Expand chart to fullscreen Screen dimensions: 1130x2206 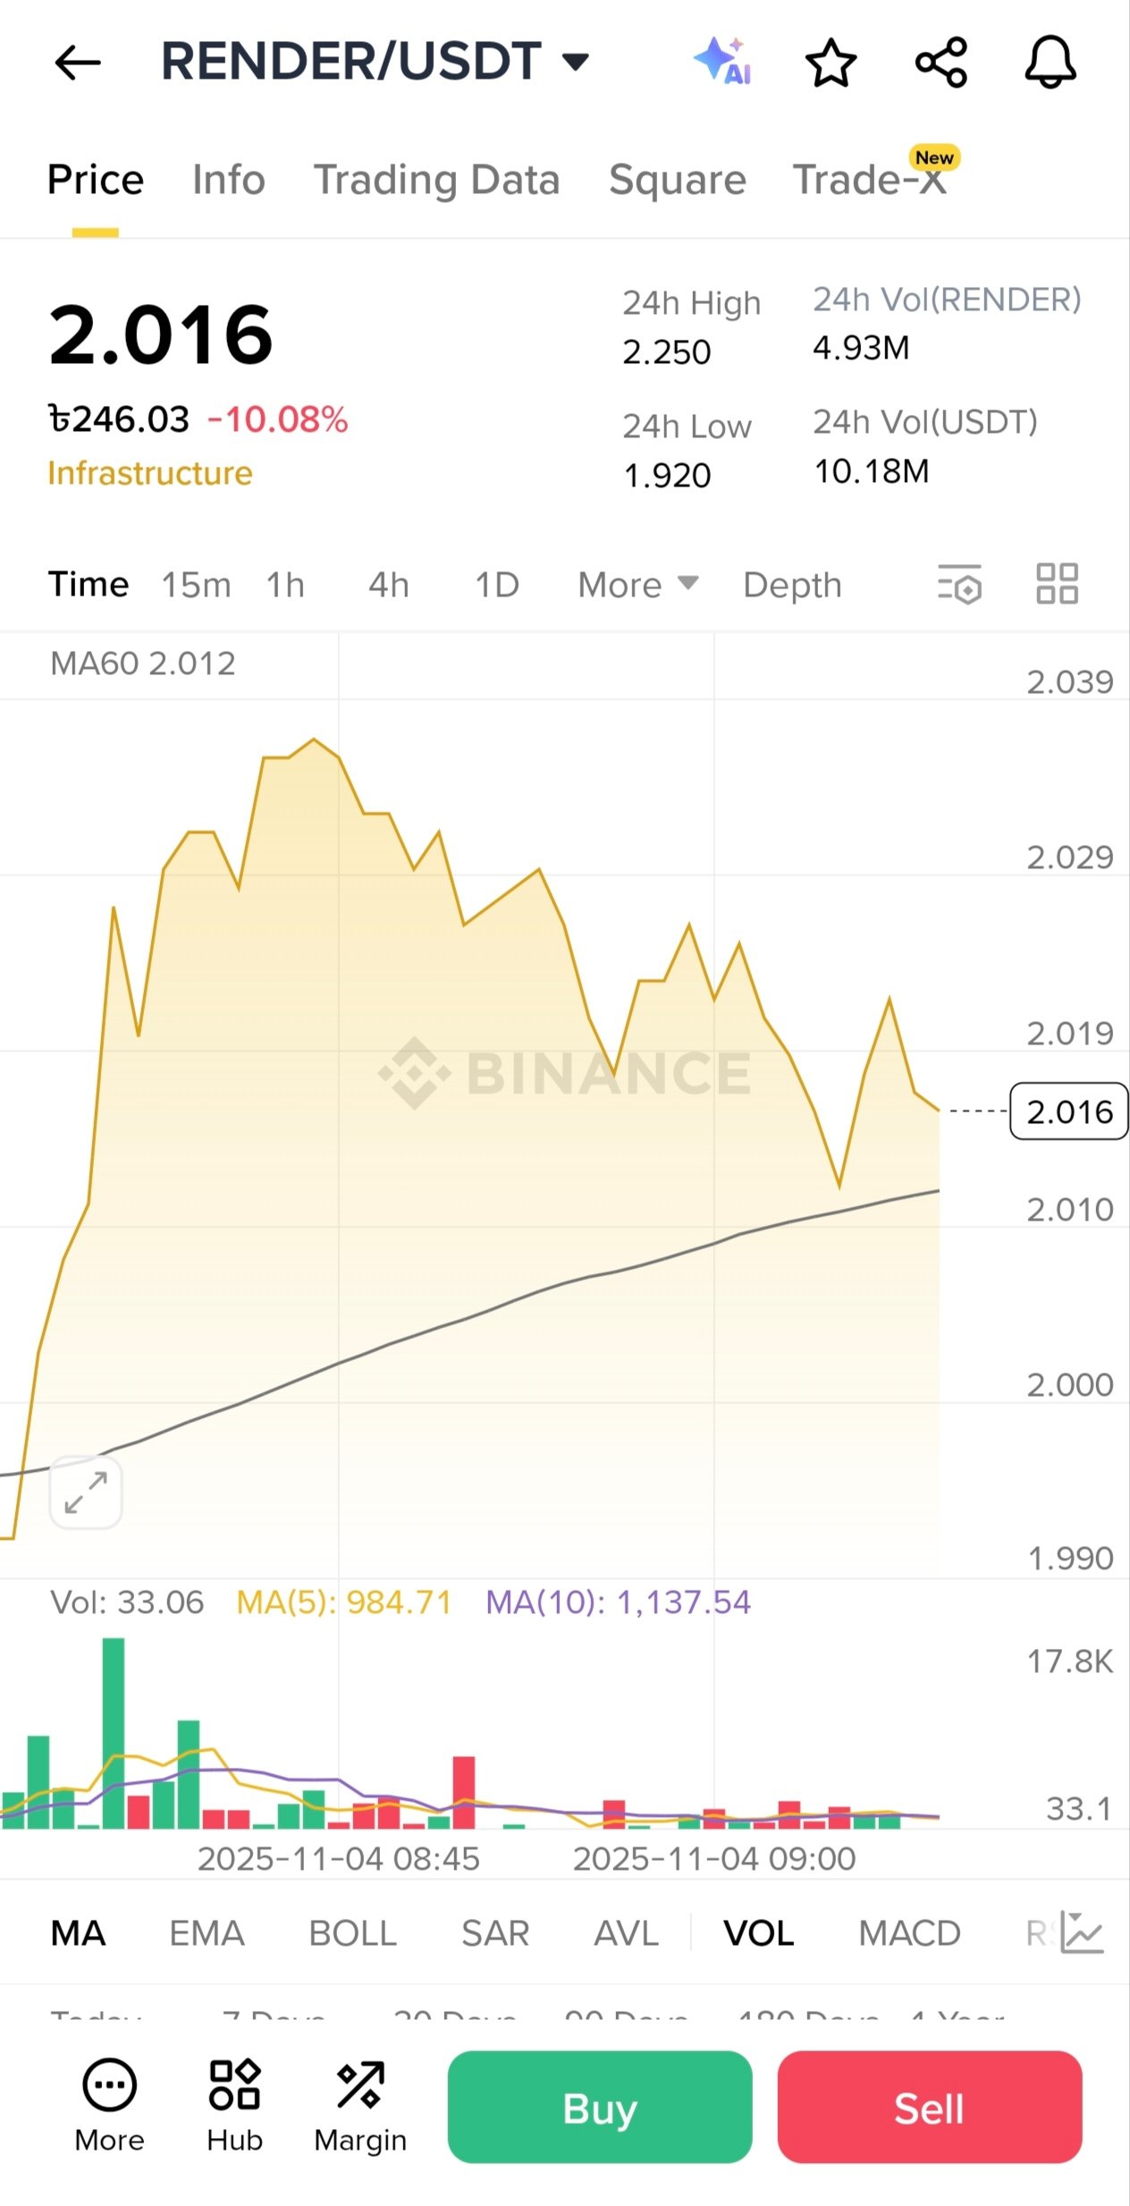pyautogui.click(x=86, y=1492)
